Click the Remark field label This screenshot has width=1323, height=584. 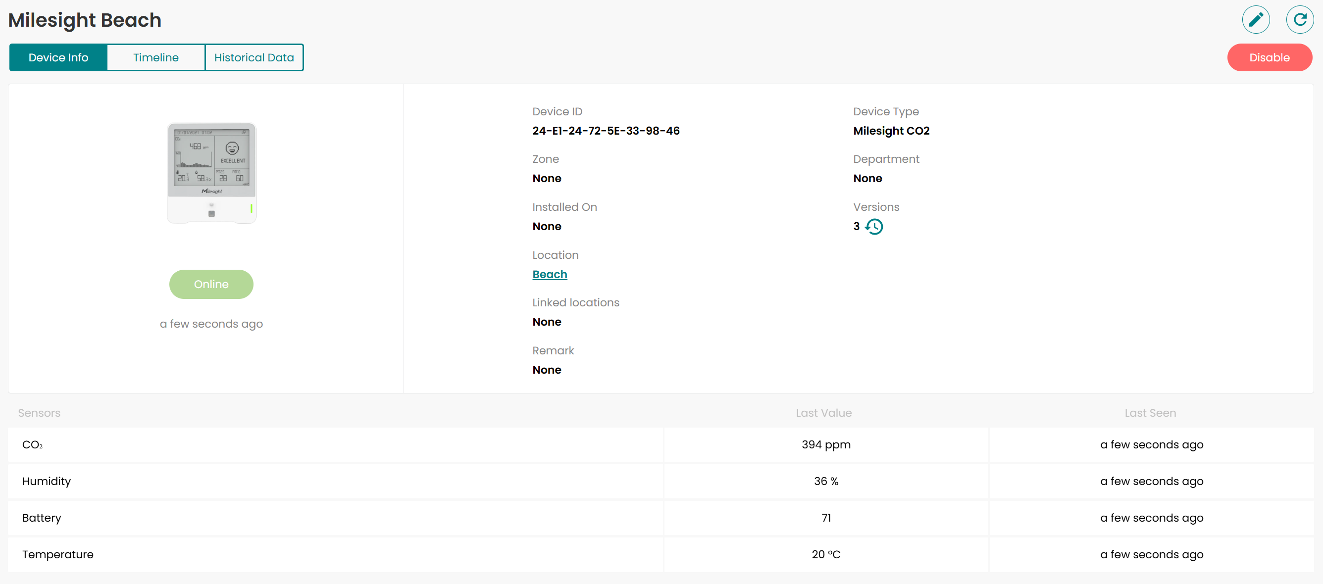(x=553, y=350)
